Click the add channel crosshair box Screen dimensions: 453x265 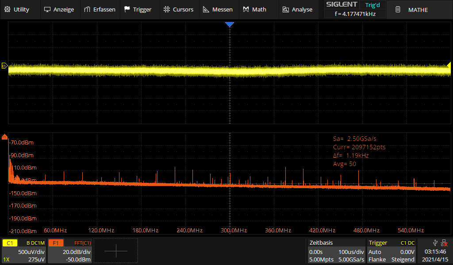pyautogui.click(x=116, y=251)
